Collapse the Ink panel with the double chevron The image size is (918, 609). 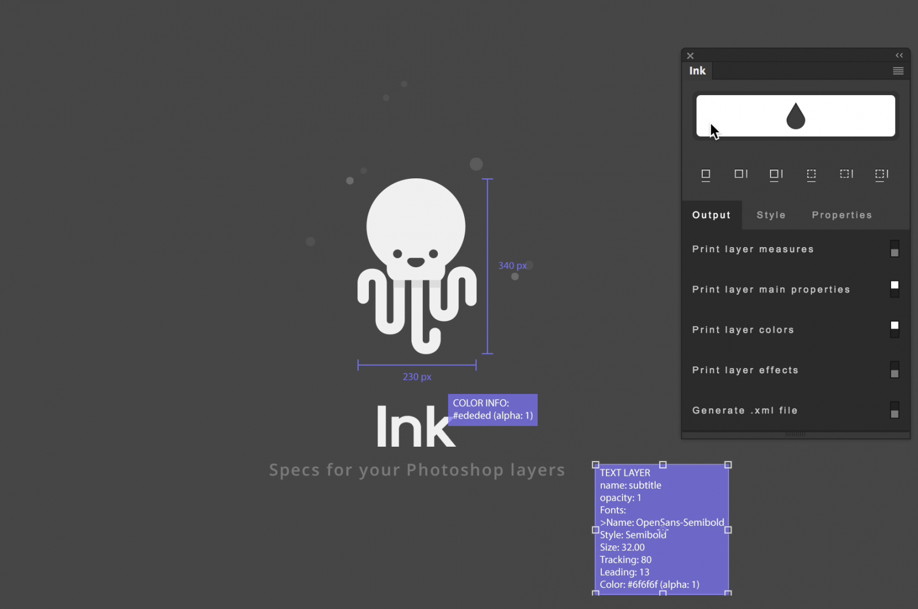899,55
